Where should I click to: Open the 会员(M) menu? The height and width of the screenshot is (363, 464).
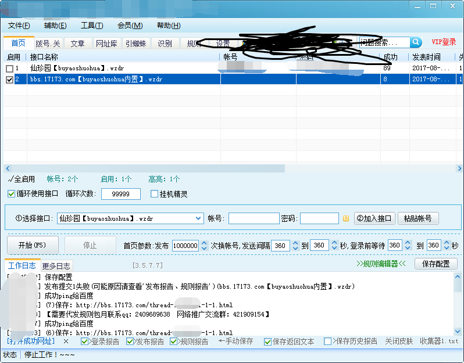pyautogui.click(x=130, y=26)
